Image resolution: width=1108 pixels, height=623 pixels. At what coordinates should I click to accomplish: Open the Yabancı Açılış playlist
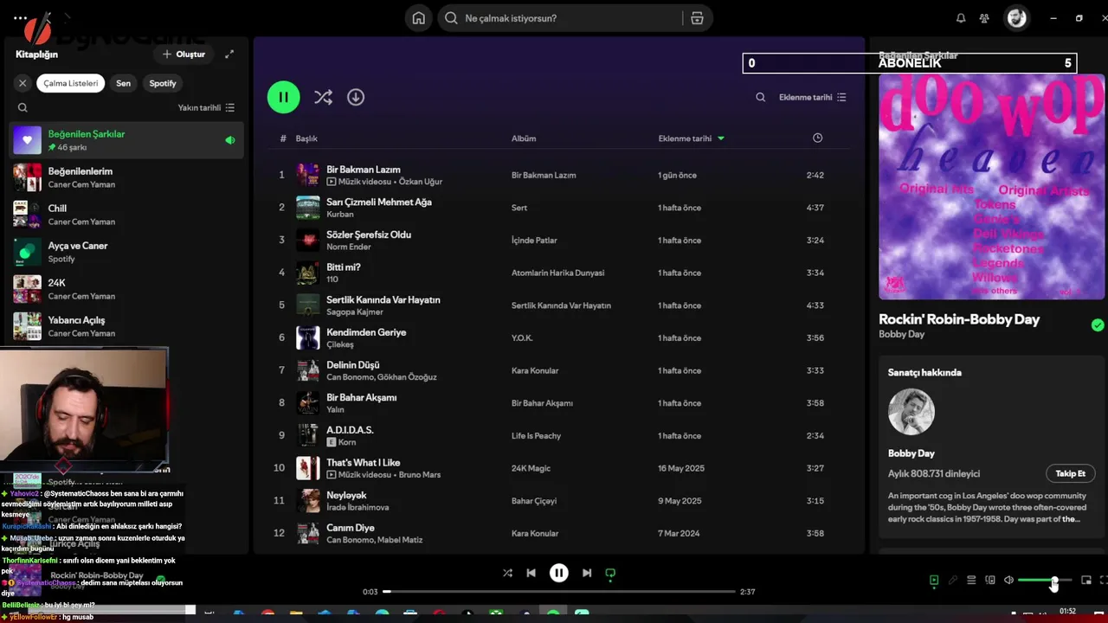pyautogui.click(x=126, y=326)
